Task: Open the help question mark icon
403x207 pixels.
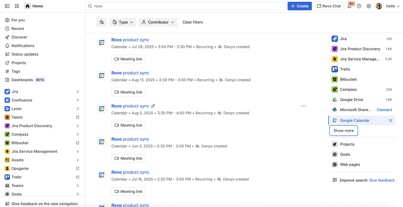Action: (x=359, y=6)
